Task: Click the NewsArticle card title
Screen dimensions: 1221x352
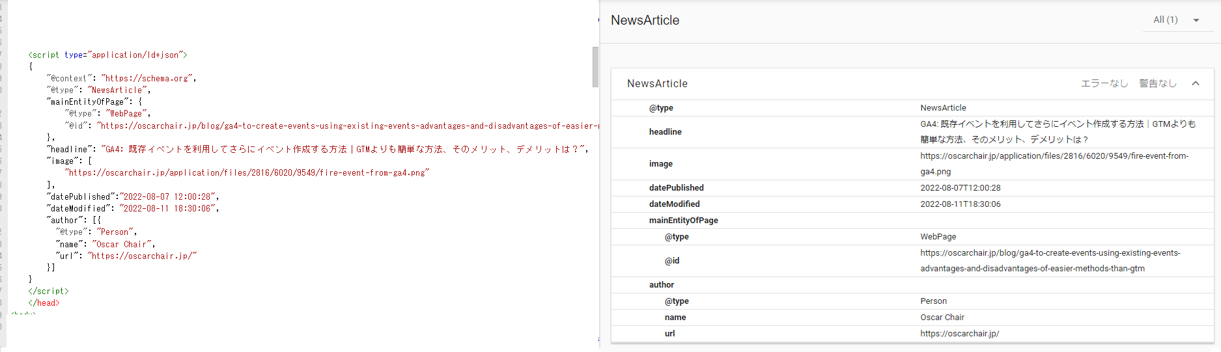Action: tap(657, 83)
